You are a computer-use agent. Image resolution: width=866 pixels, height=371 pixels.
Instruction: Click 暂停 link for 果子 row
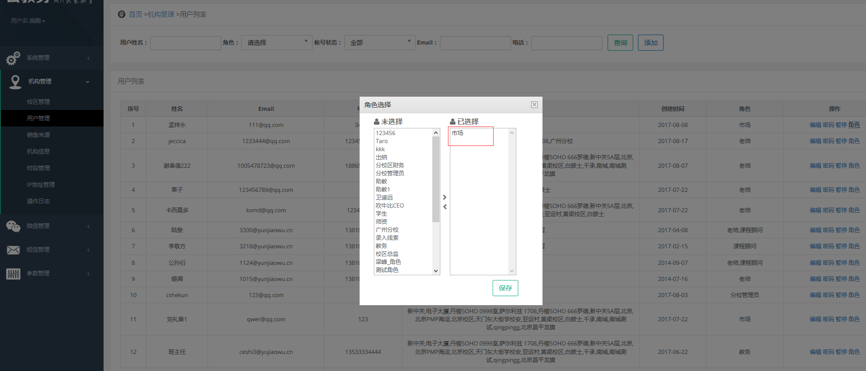coord(841,190)
